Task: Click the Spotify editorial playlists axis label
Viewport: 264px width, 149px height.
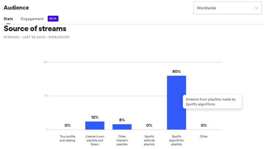Action: pos(149,140)
